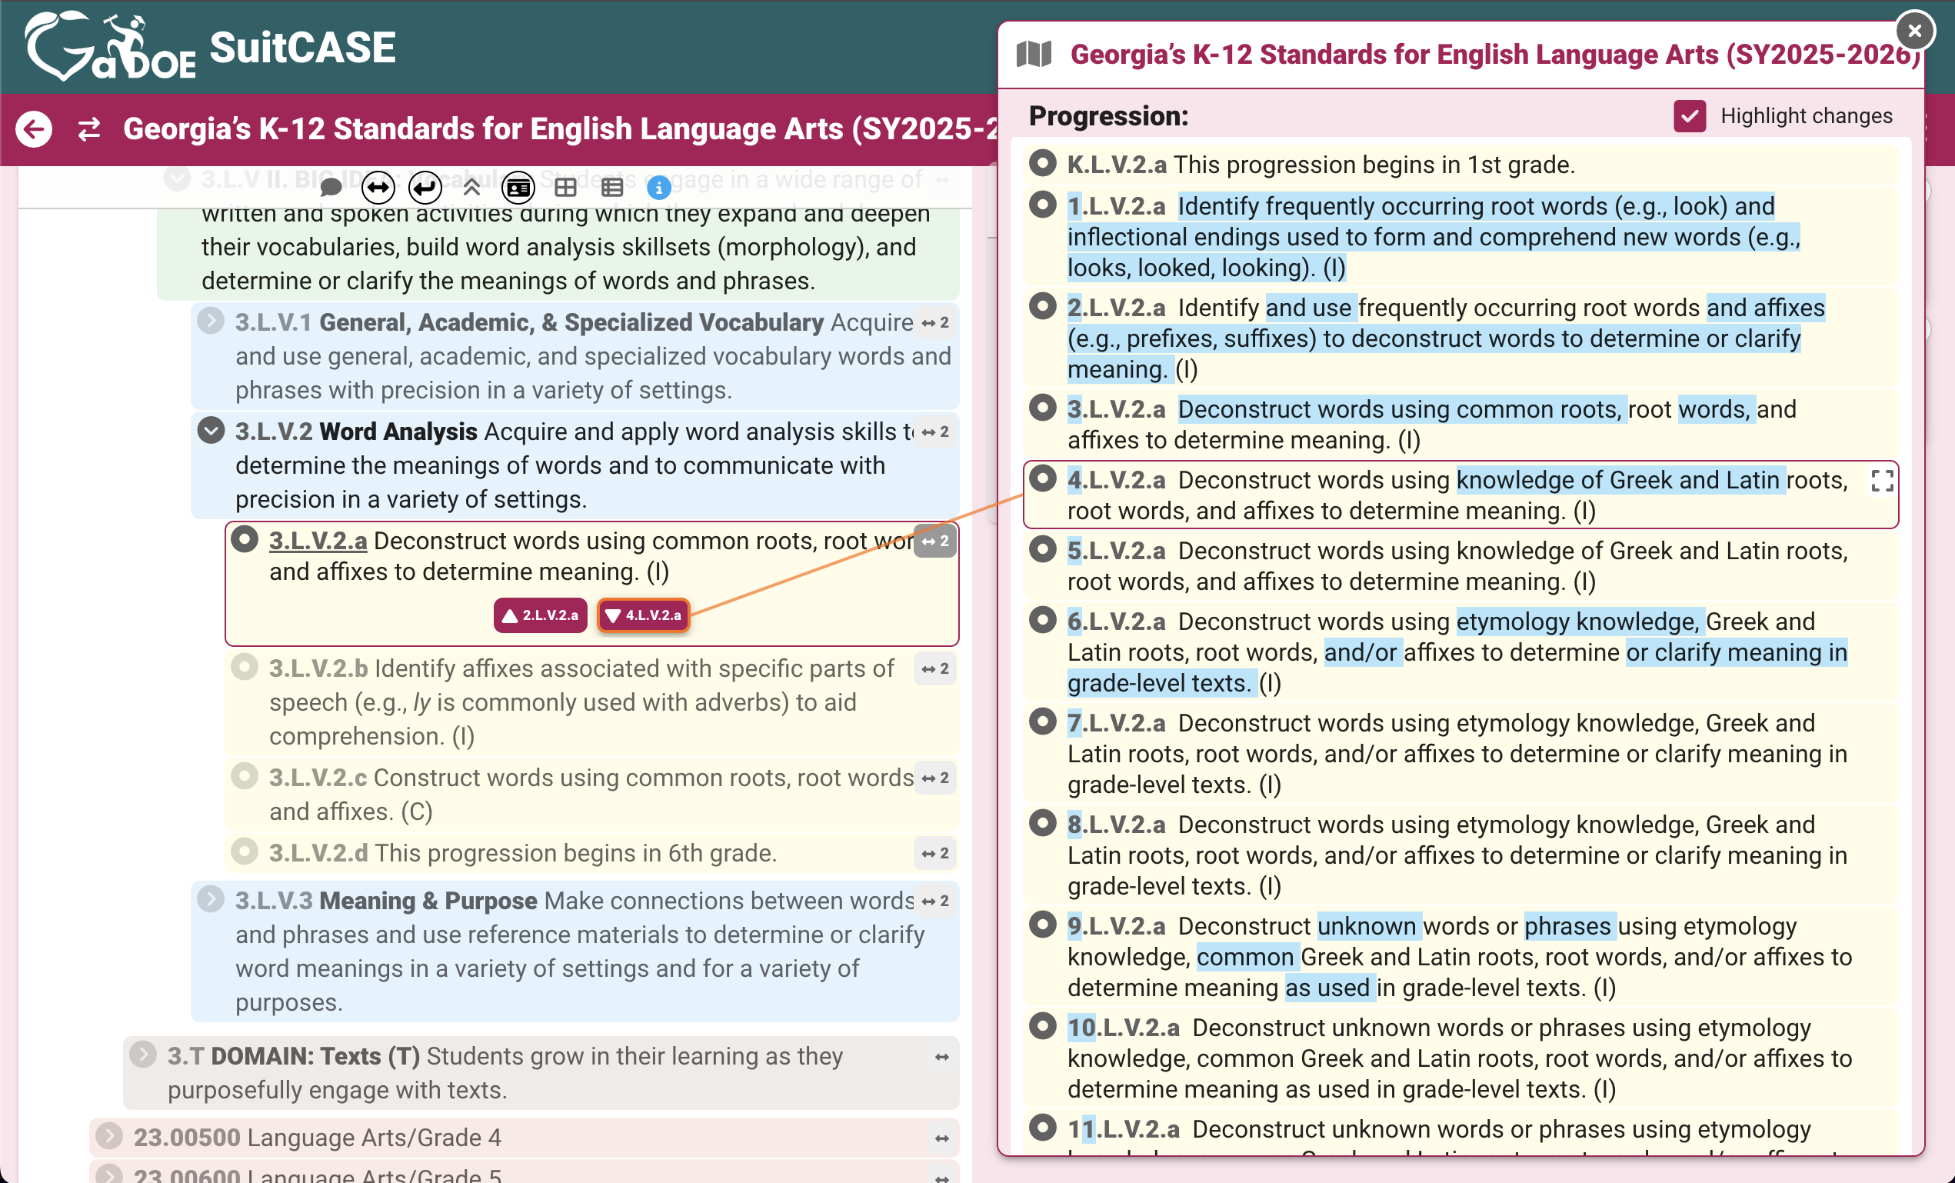Select the 3.L.V.2.a progression row text
The image size is (1955, 1183).
pyautogui.click(x=1460, y=425)
